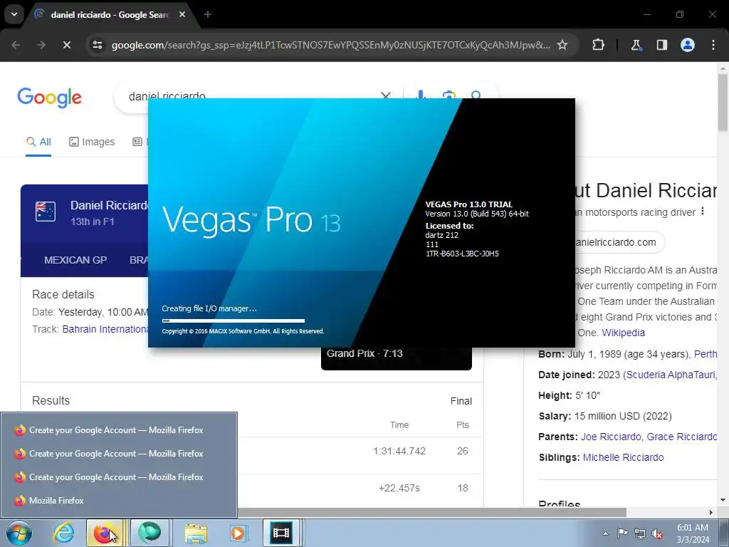Open the Michelle Ricciardo sibling link
Viewport: 729px width, 547px height.
[624, 457]
